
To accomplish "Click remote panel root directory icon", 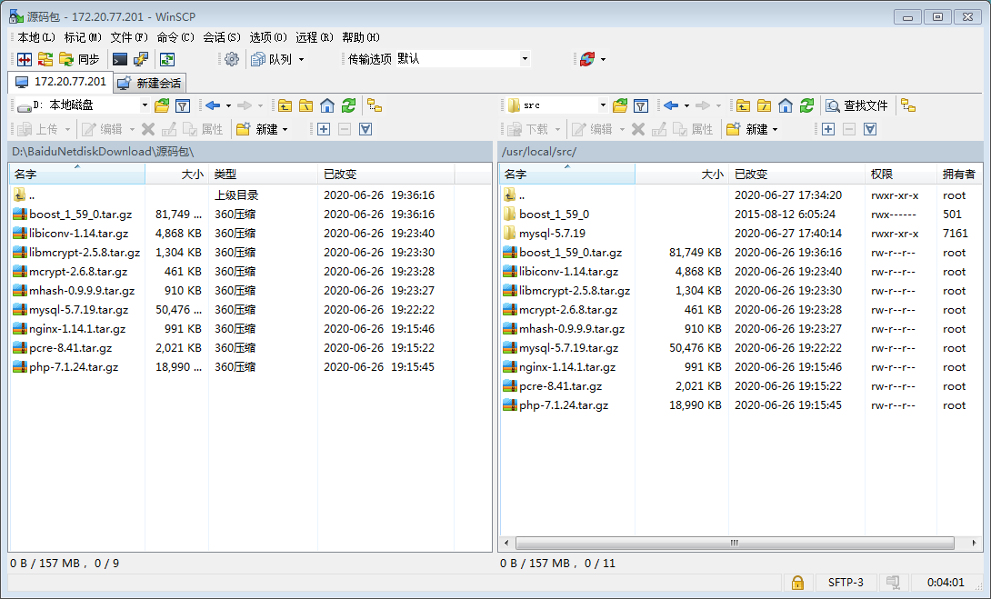I will click(x=764, y=105).
